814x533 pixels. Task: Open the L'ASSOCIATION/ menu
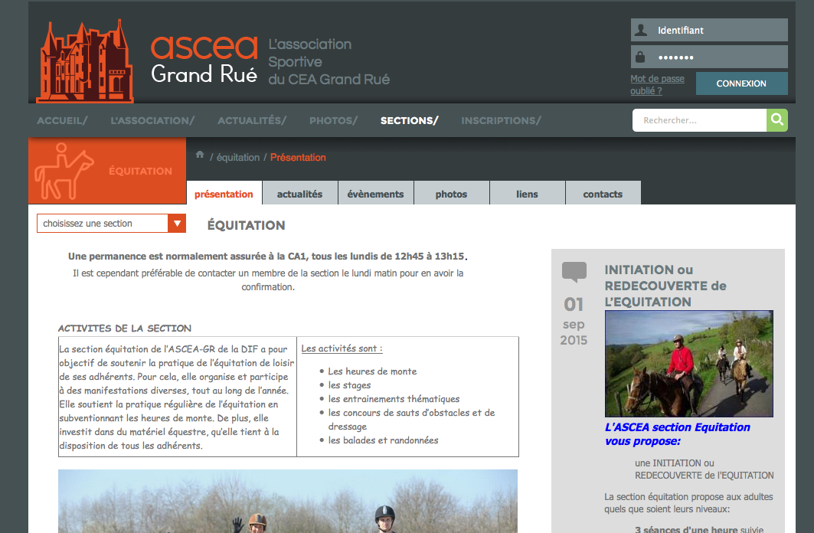click(152, 121)
